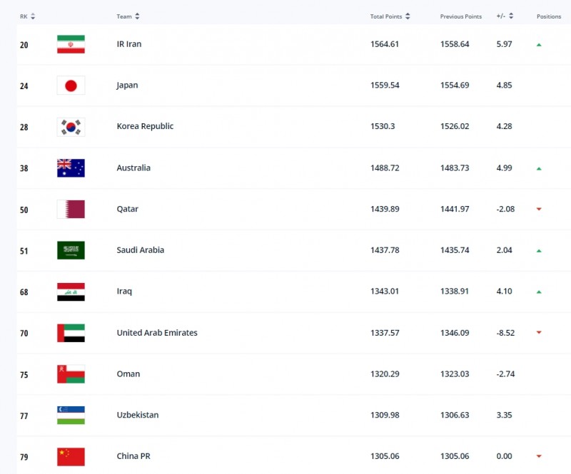
Task: Sort by the RK column arrows
Action: click(x=33, y=16)
